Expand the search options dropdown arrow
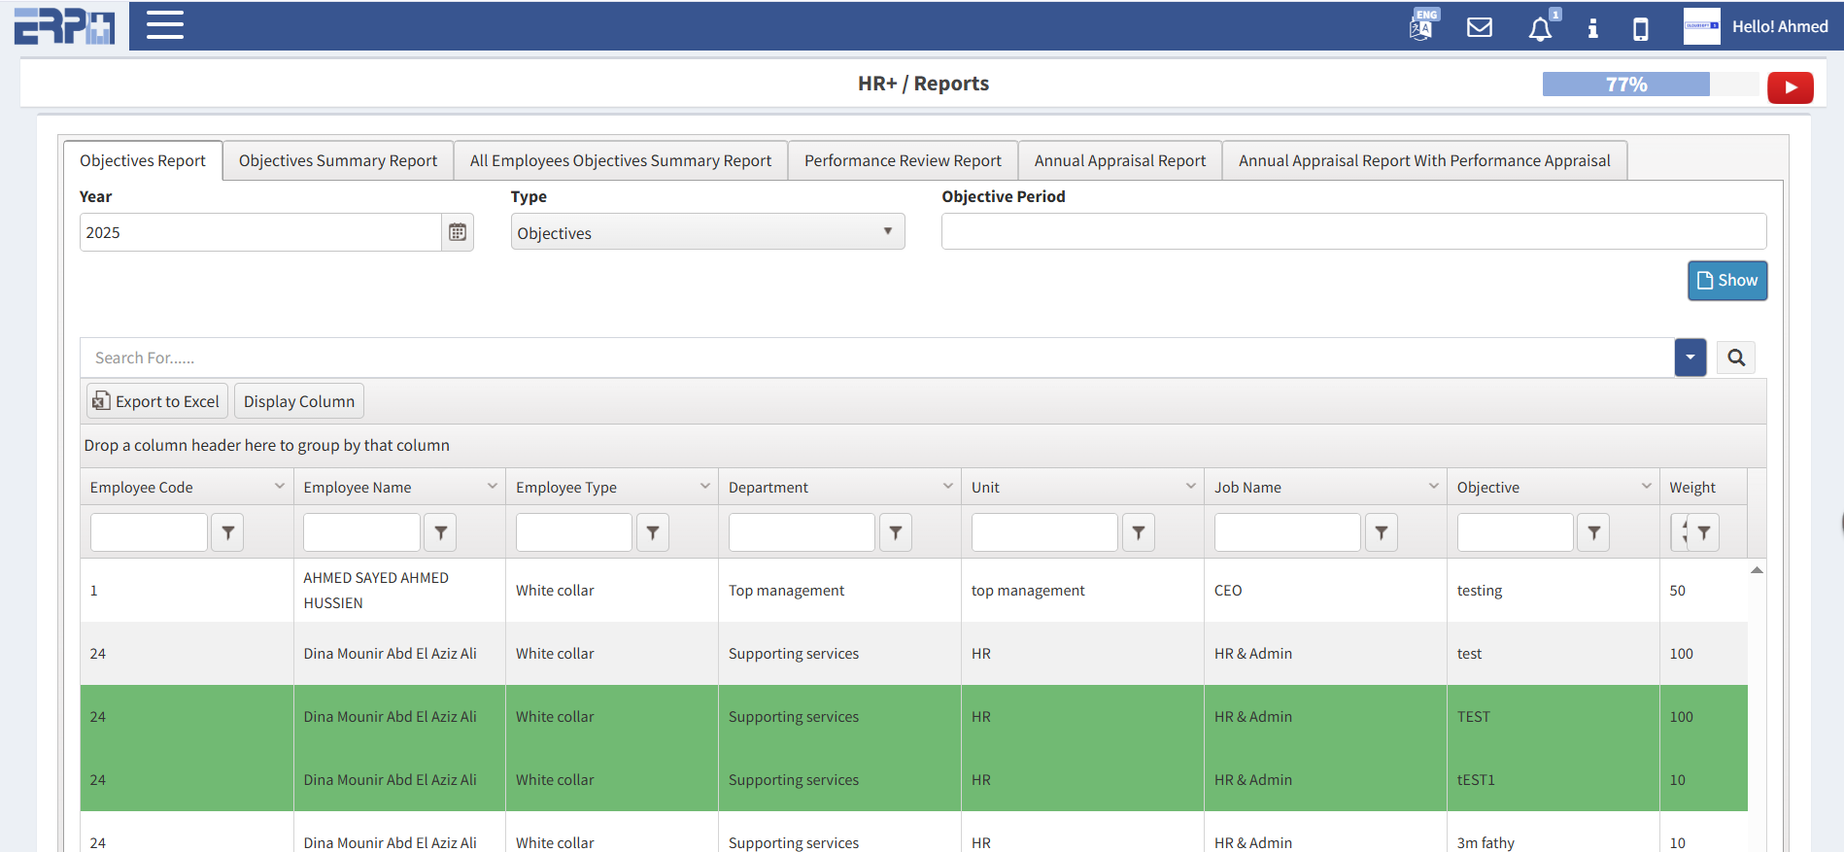 tap(1690, 358)
